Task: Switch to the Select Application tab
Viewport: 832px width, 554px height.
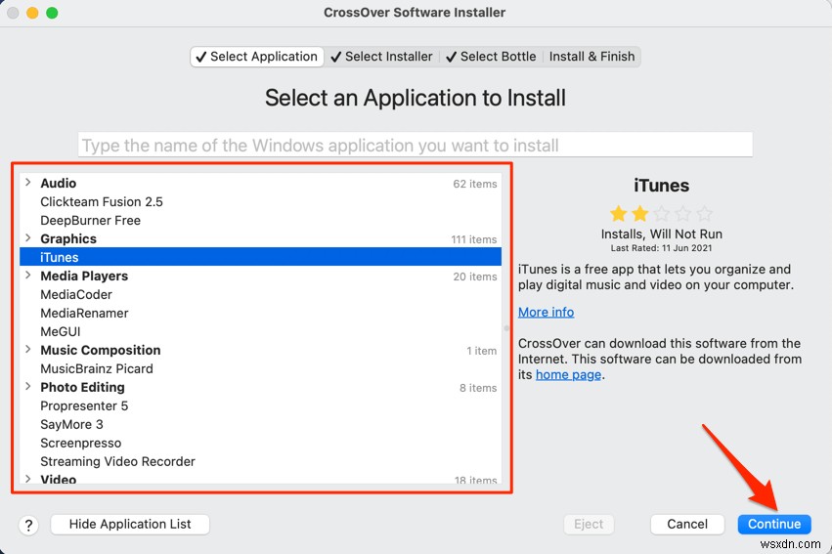Action: (x=257, y=57)
